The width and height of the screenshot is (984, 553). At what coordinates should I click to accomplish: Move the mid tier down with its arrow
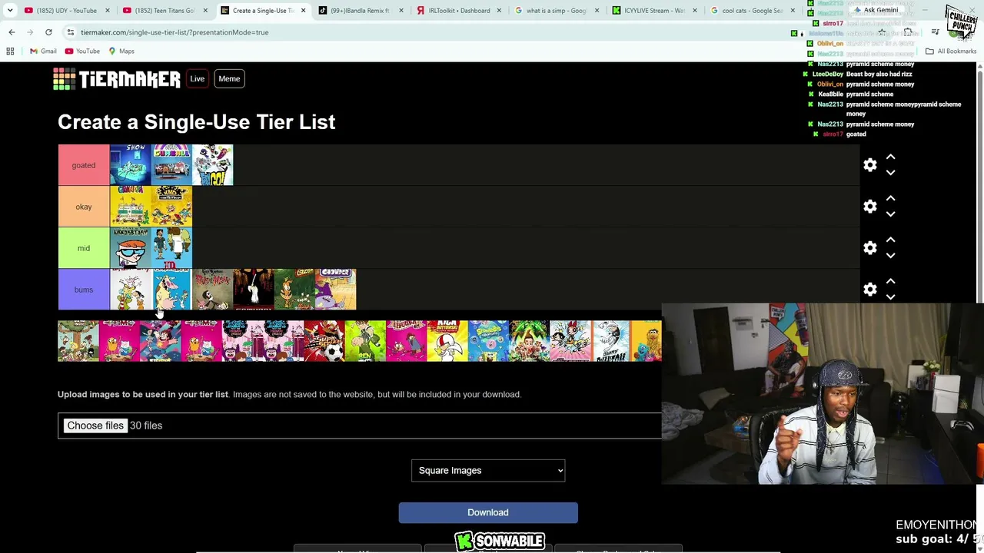point(890,256)
